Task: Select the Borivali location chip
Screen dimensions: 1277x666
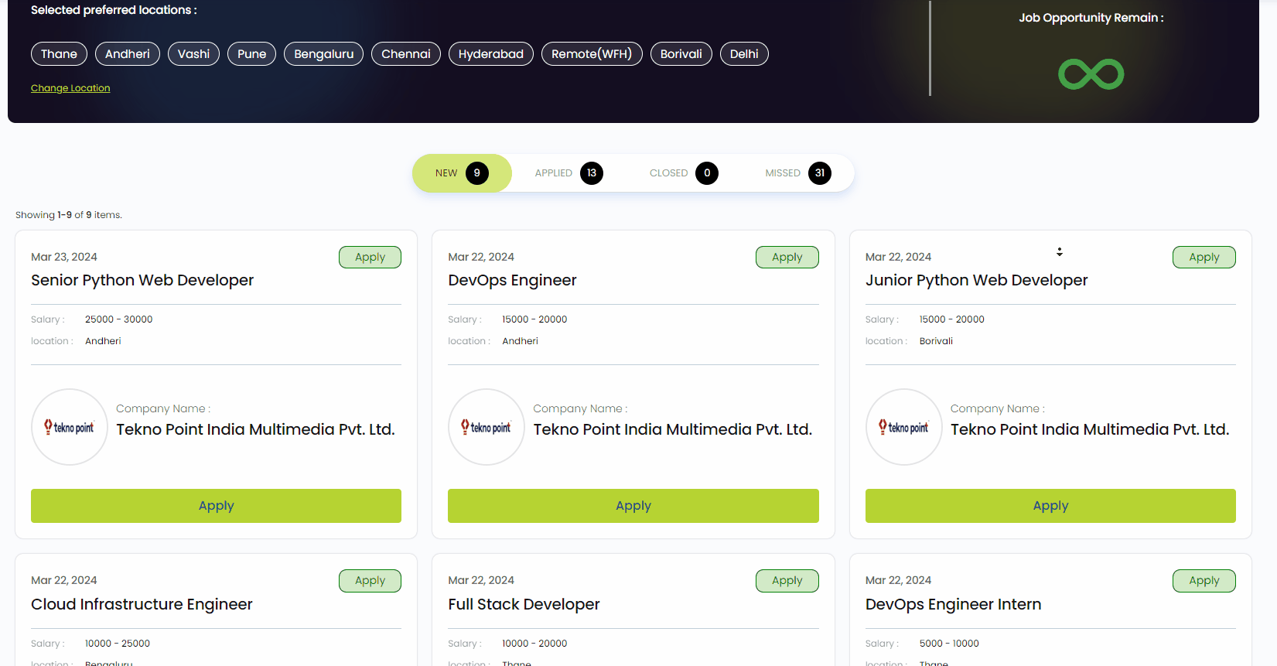Action: pyautogui.click(x=681, y=54)
